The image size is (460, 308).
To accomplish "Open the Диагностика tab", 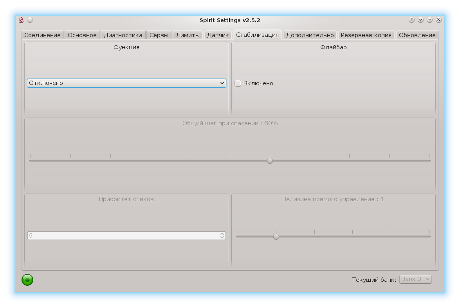I will pyautogui.click(x=123, y=35).
